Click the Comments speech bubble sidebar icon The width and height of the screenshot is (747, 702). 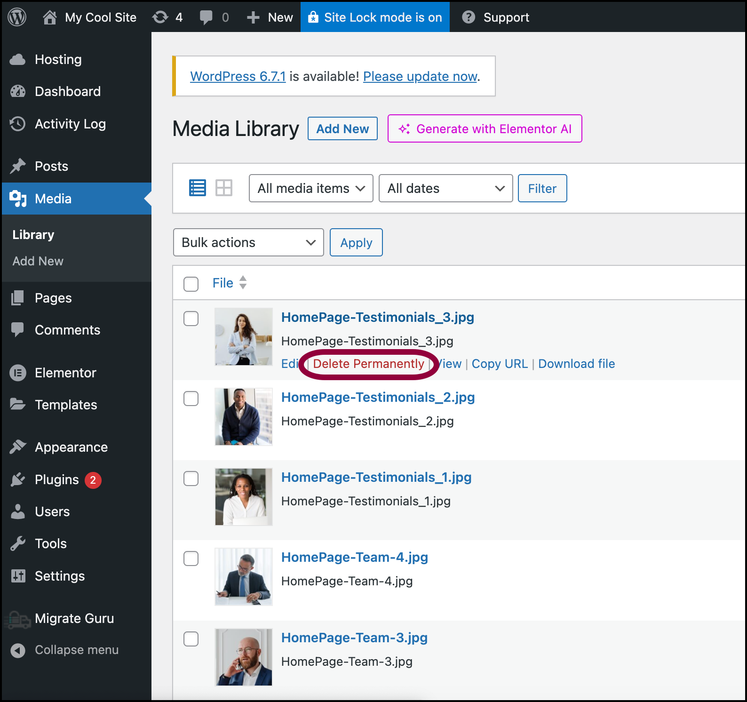tap(18, 330)
